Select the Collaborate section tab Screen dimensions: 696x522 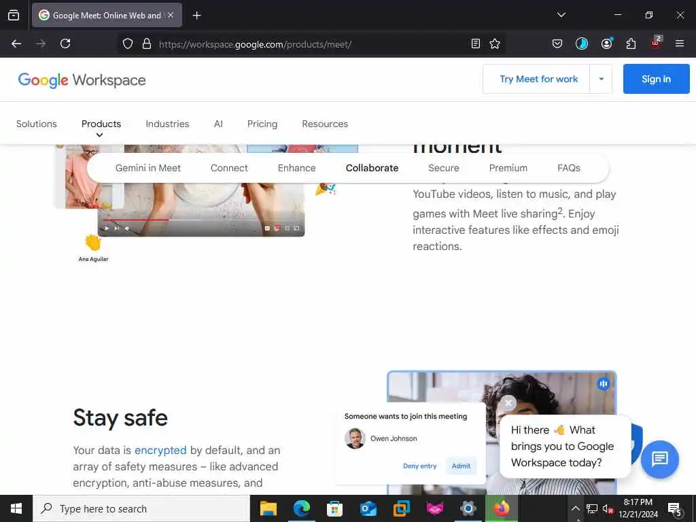coord(372,169)
